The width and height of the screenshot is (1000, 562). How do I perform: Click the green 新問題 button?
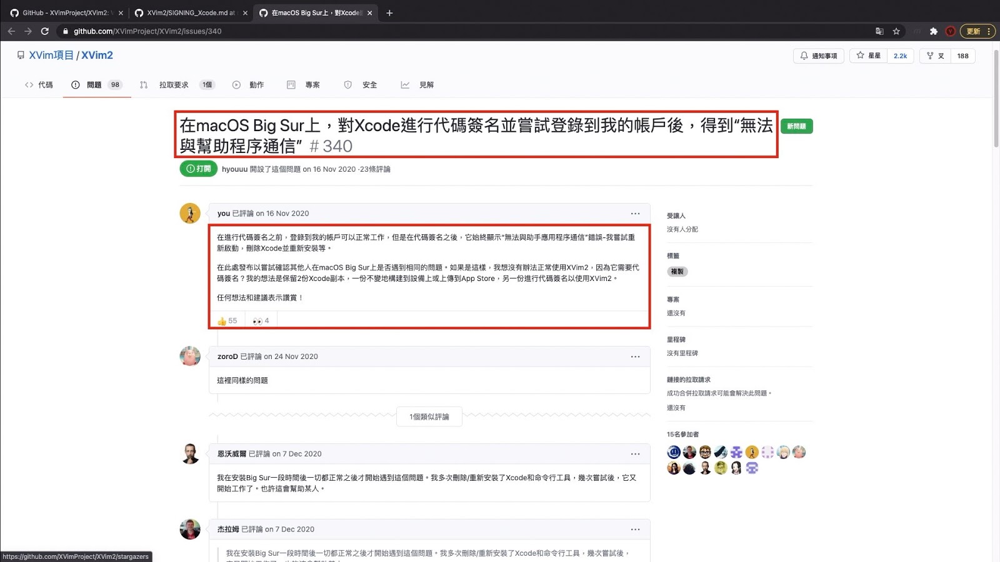(x=796, y=126)
